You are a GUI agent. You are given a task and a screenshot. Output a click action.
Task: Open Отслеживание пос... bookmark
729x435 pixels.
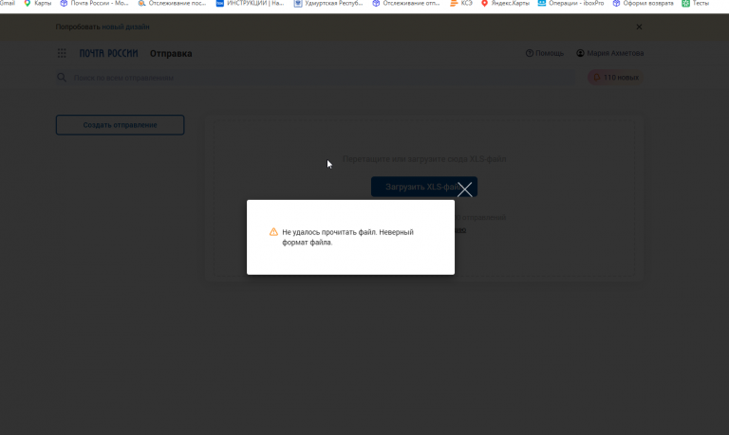point(172,3)
